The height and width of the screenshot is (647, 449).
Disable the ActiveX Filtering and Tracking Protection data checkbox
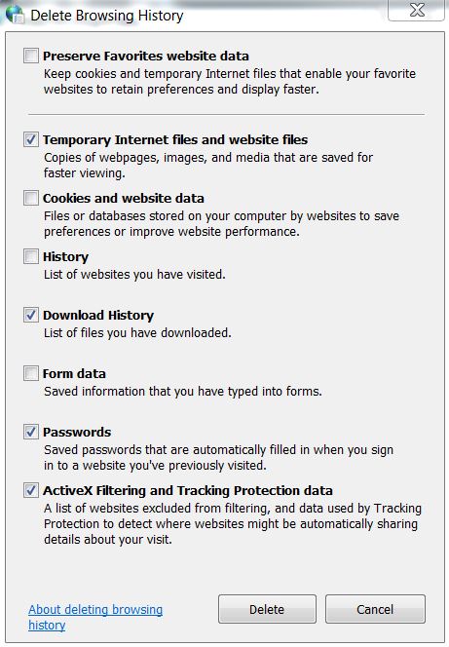31,491
